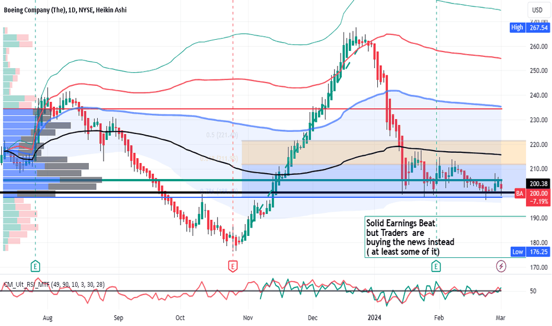Viewport: 552px width, 326px height.
Task: Click the red earnings E marker near late October
Action: click(x=233, y=266)
